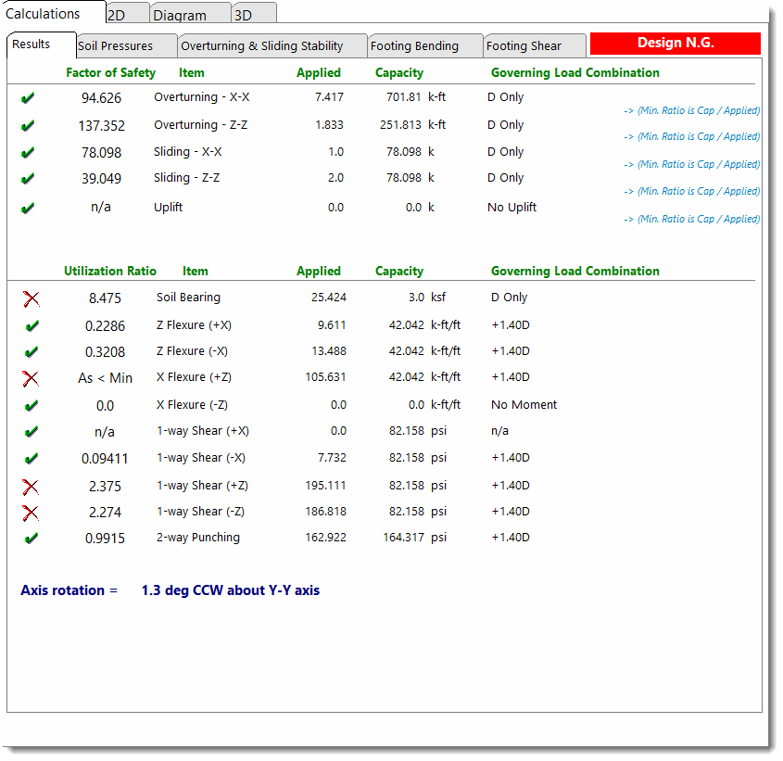Click the red Design N.G. status banner
The width and height of the screenshot is (783, 761).
tap(675, 44)
